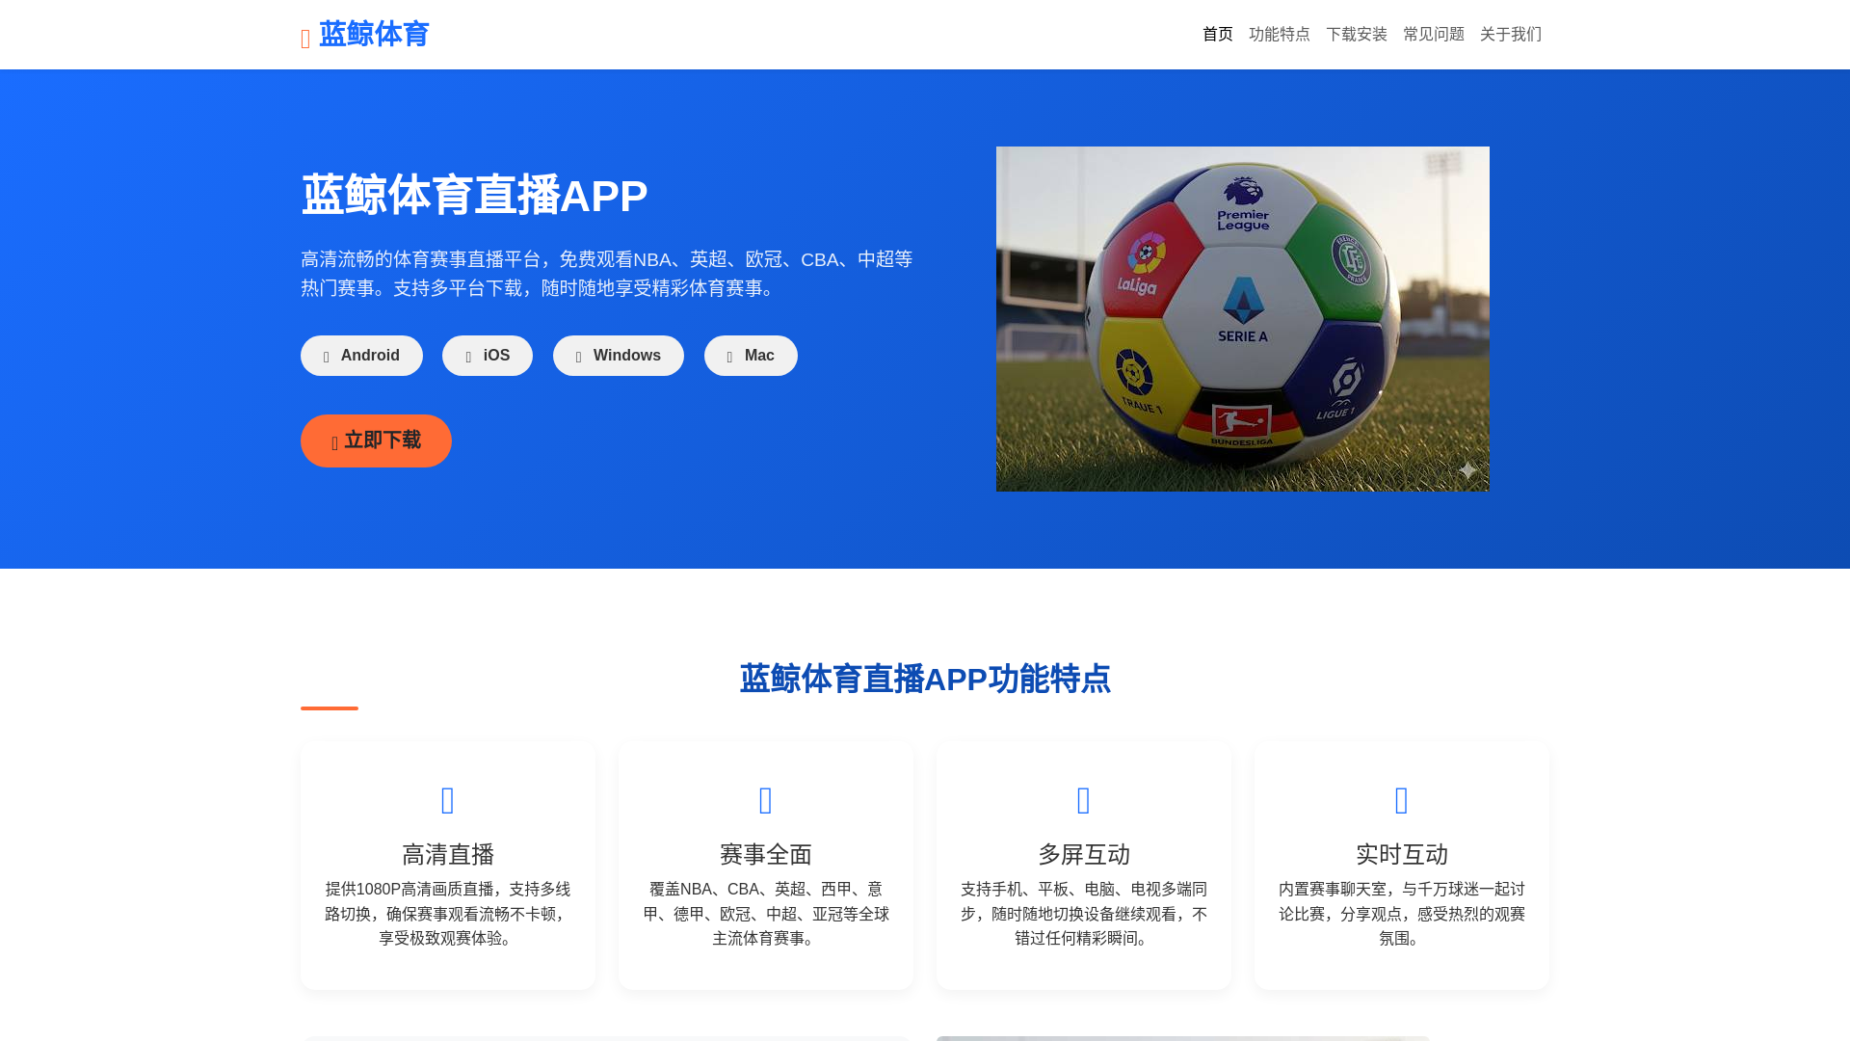Click the 赛事全面 card heading
This screenshot has width=1850, height=1041.
point(766,855)
